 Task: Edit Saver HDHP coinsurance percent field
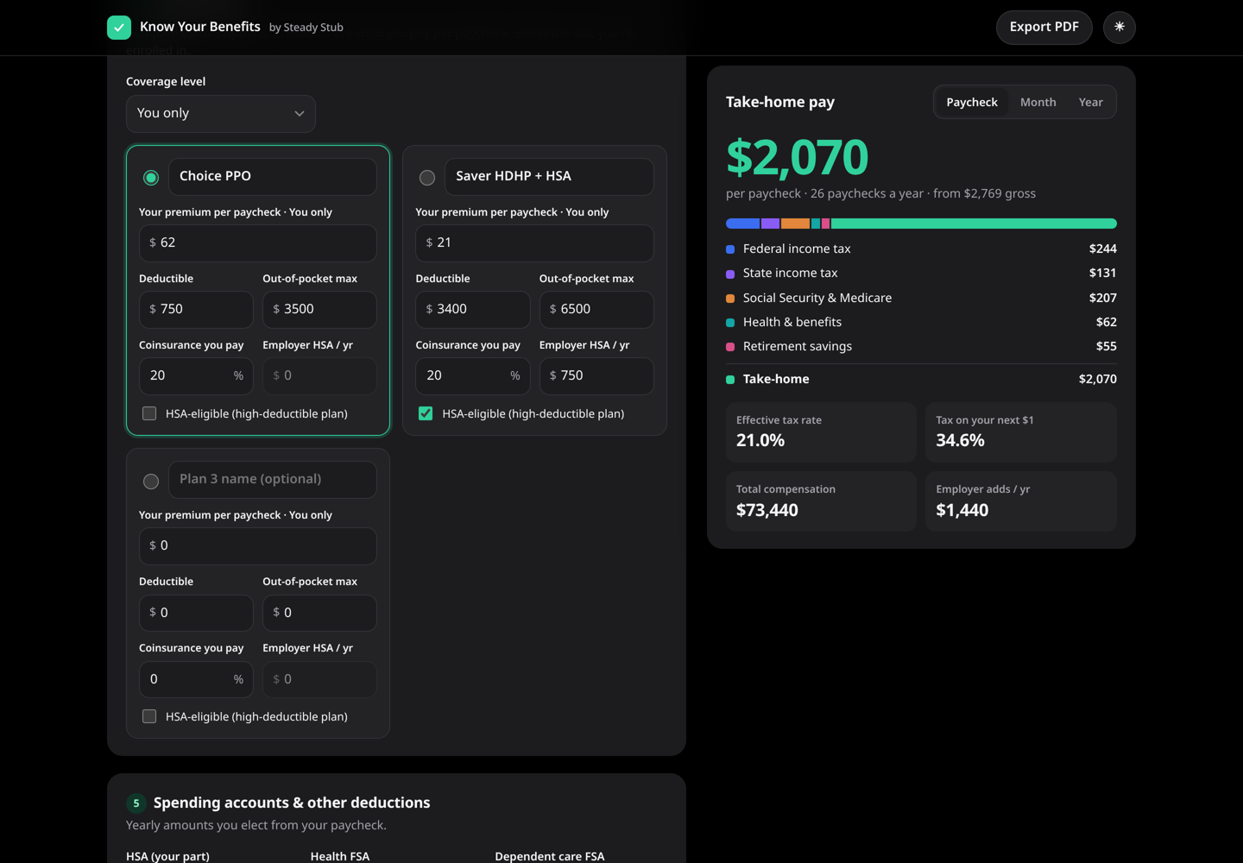pos(473,376)
